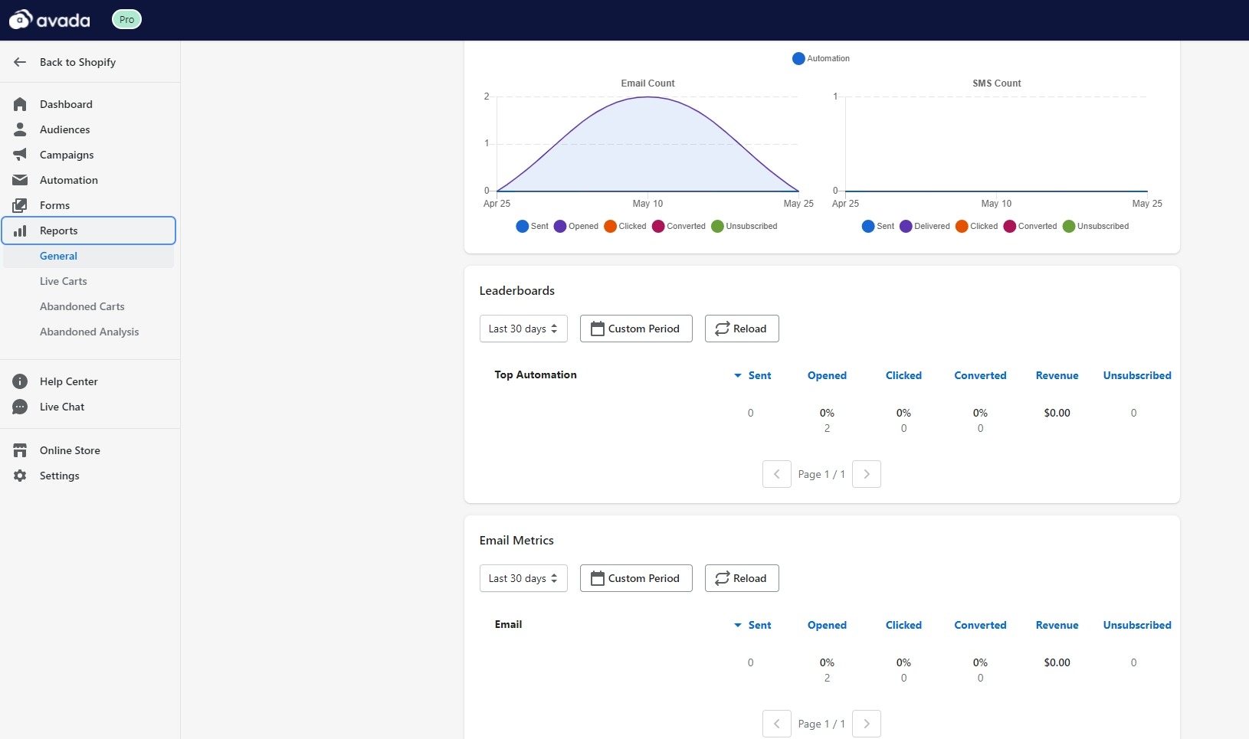Click the Settings gear icon
The image size is (1249, 739).
click(20, 476)
